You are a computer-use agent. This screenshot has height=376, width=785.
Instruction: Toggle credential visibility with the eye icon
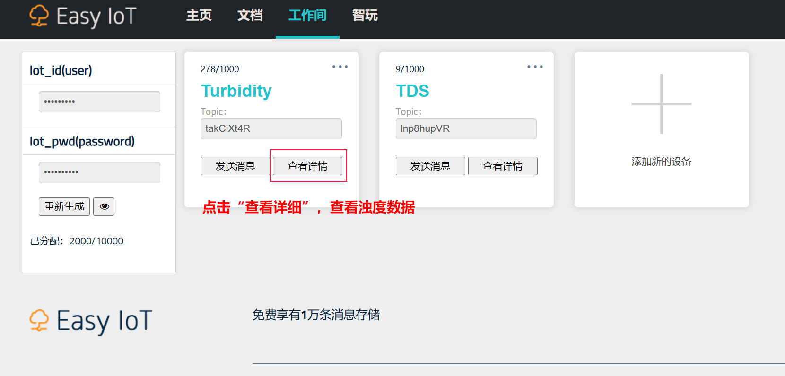pyautogui.click(x=104, y=206)
